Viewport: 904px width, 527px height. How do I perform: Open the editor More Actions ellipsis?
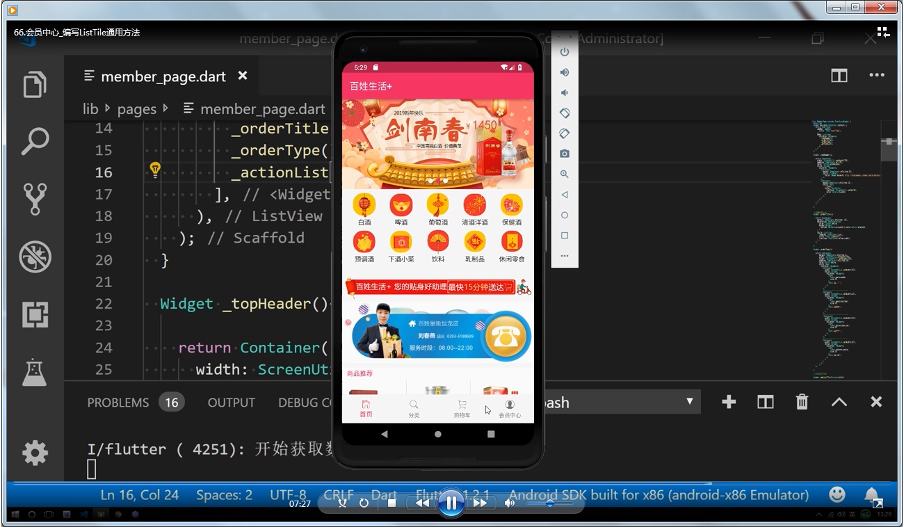(x=876, y=75)
